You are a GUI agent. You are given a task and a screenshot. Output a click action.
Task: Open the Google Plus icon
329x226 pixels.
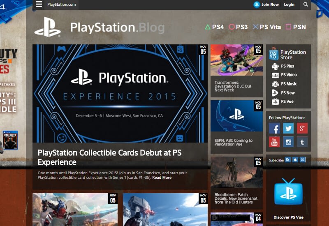point(302,128)
